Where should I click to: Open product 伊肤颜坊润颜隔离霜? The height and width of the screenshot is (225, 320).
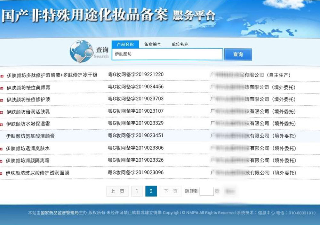pyautogui.click(x=28, y=160)
